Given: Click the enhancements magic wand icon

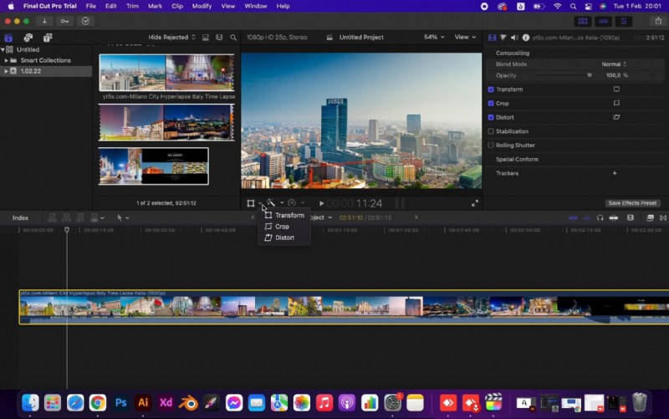Looking at the screenshot, I should click(271, 203).
